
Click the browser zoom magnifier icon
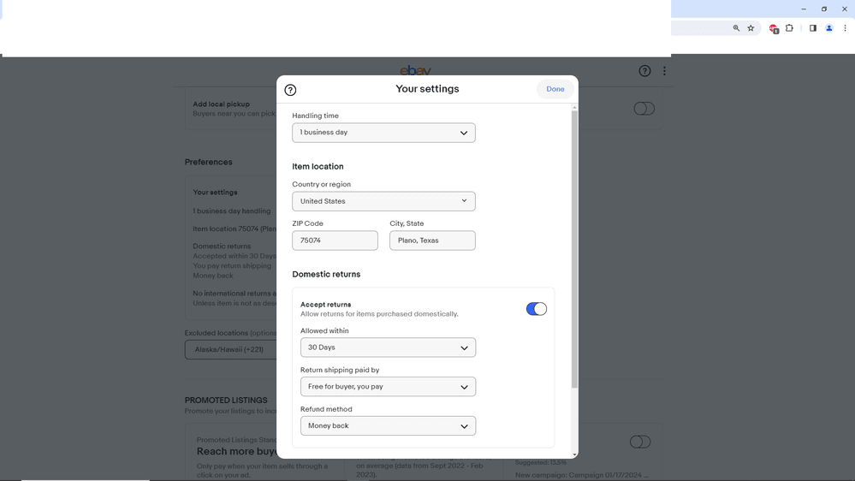(x=736, y=28)
